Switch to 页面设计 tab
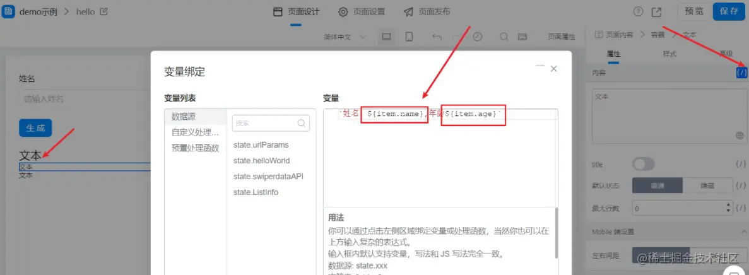This screenshot has width=749, height=275. (x=296, y=12)
